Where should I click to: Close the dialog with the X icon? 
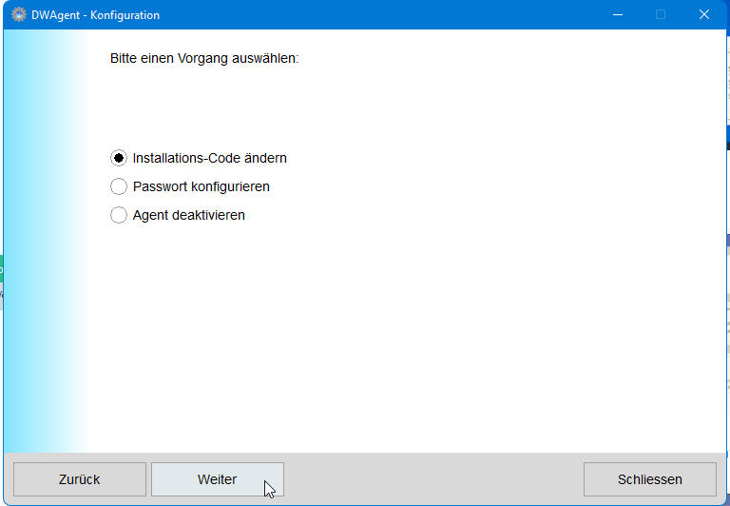click(x=704, y=15)
